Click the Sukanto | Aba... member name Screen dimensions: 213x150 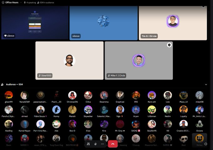[104, 116]
